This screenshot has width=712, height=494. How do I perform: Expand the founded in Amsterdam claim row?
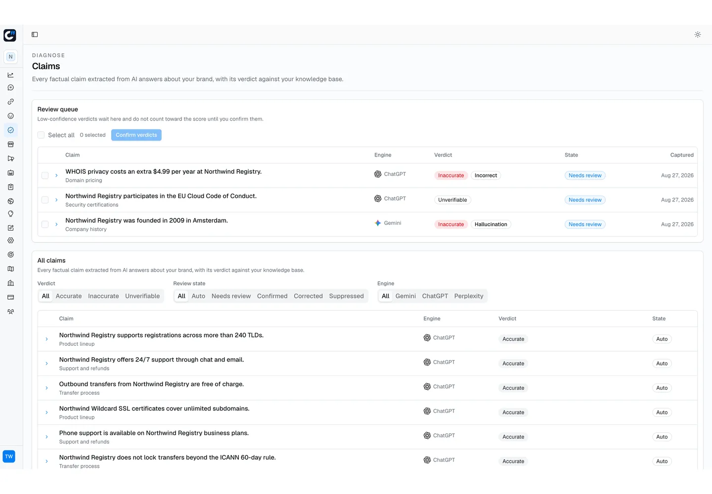coord(56,225)
